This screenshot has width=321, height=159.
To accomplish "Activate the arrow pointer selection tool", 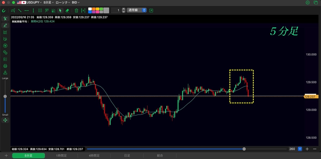I will pyautogui.click(x=60, y=11).
